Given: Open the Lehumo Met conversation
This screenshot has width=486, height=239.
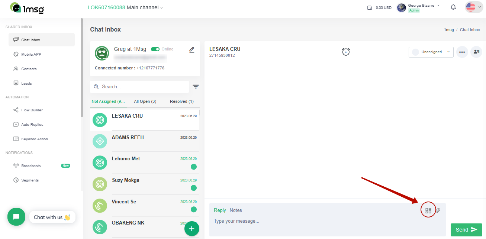Looking at the screenshot, I should click(x=145, y=163).
